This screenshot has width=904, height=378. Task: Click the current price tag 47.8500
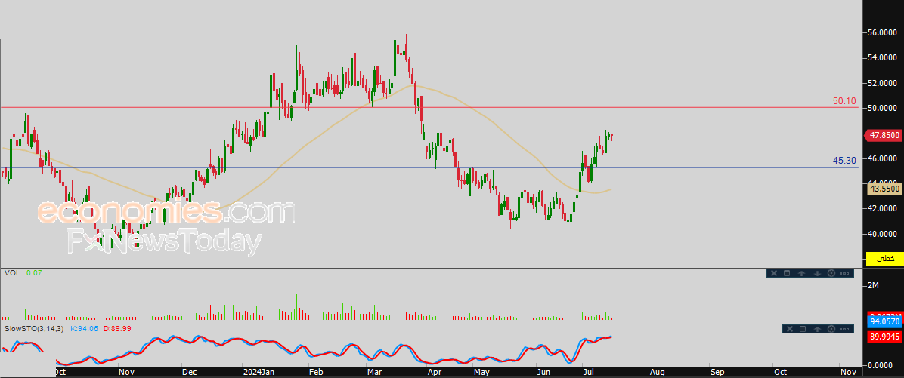tap(883, 135)
